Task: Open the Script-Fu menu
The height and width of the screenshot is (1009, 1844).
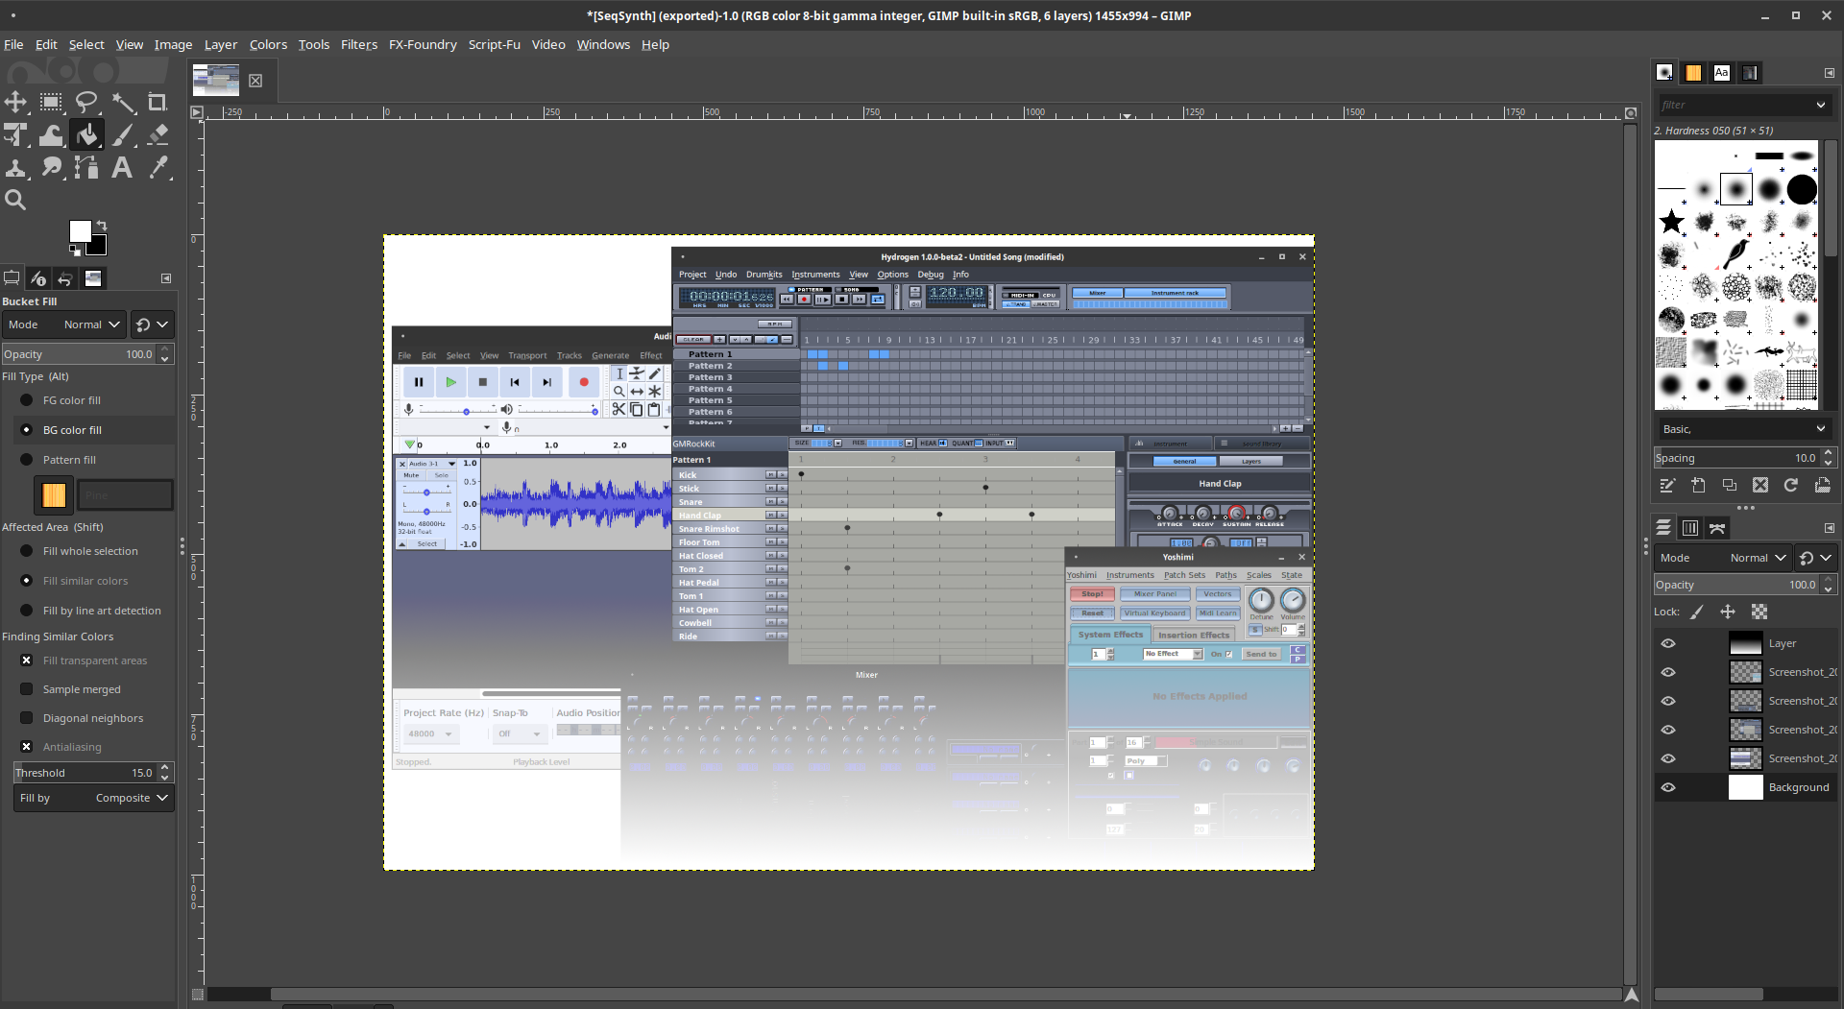Action: coord(494,44)
